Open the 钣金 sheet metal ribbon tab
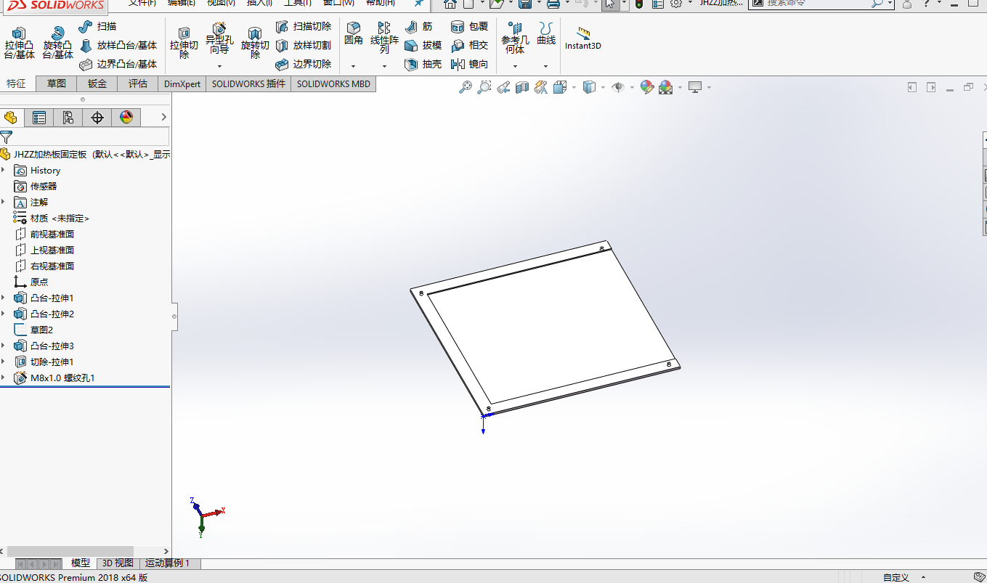This screenshot has width=987, height=583. pyautogui.click(x=97, y=83)
